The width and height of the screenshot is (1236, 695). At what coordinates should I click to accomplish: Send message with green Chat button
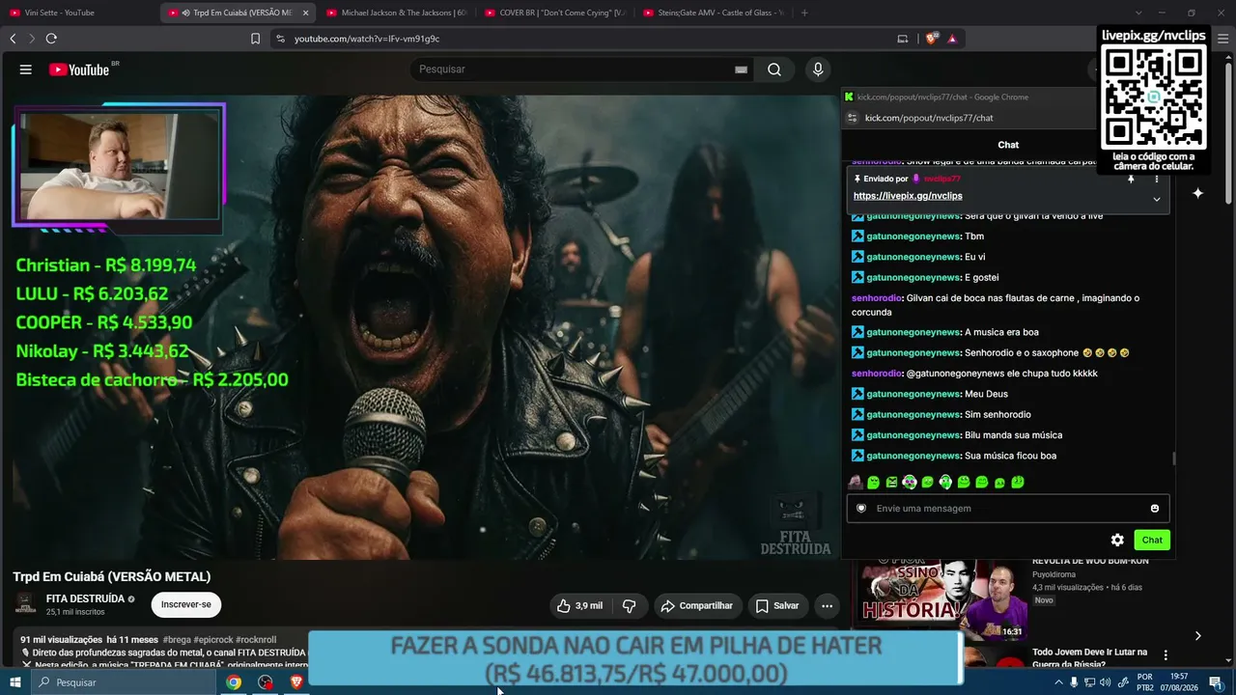pyautogui.click(x=1152, y=540)
